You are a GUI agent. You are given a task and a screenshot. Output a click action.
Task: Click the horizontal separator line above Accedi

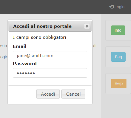click(x=50, y=85)
